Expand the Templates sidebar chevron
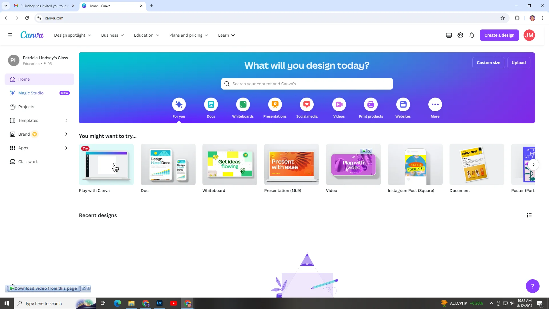 [66, 120]
